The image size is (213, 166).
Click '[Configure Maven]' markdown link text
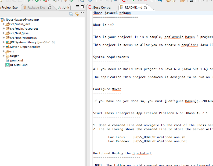point(180,101)
